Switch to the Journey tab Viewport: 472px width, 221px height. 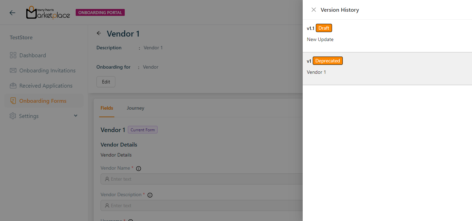pyautogui.click(x=135, y=108)
